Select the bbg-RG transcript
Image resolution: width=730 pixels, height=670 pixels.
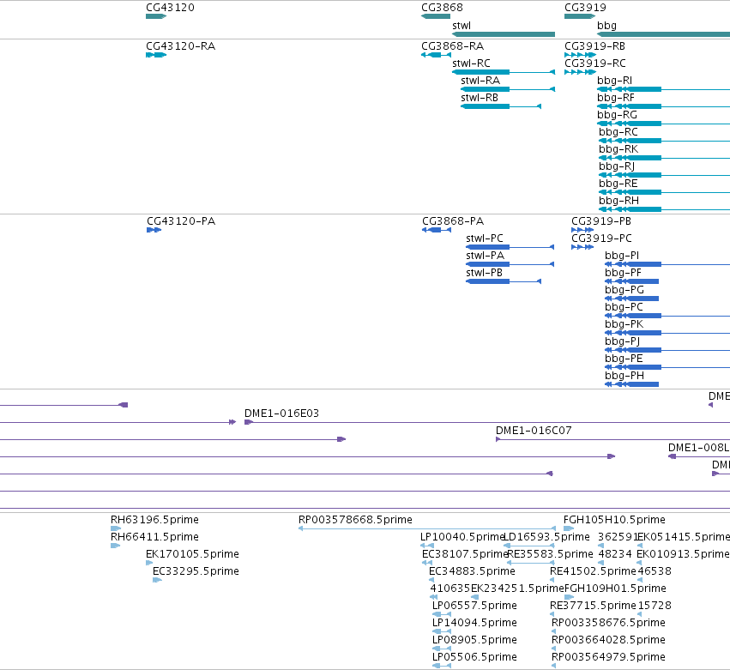click(663, 124)
